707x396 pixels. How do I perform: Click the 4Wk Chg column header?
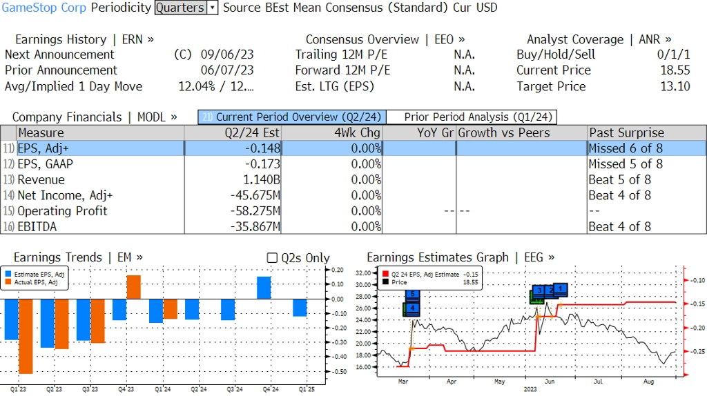(x=331, y=133)
